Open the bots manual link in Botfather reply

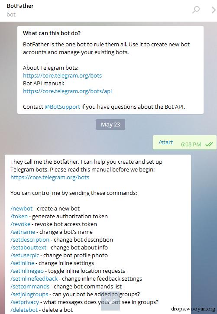coord(50,178)
